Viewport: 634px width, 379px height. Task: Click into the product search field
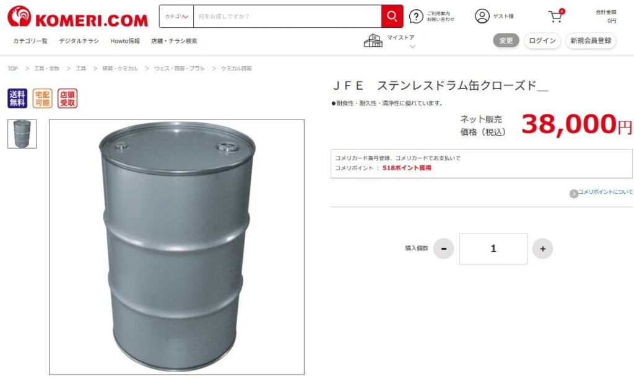pyautogui.click(x=287, y=16)
